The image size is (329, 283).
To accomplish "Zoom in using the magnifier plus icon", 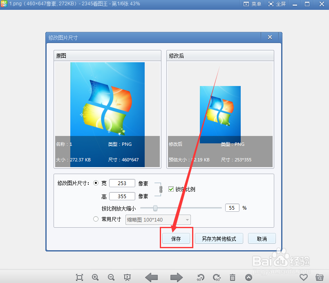I will 95,277.
